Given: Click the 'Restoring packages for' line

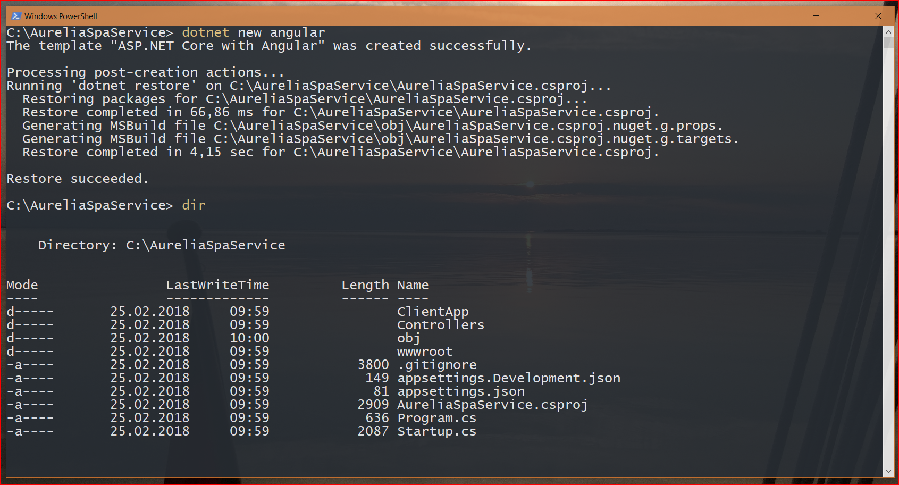Looking at the screenshot, I should pos(305,99).
